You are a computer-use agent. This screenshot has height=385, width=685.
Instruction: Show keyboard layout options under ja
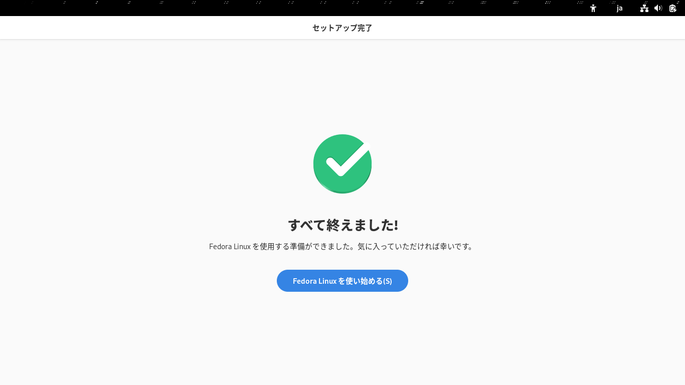tap(620, 8)
